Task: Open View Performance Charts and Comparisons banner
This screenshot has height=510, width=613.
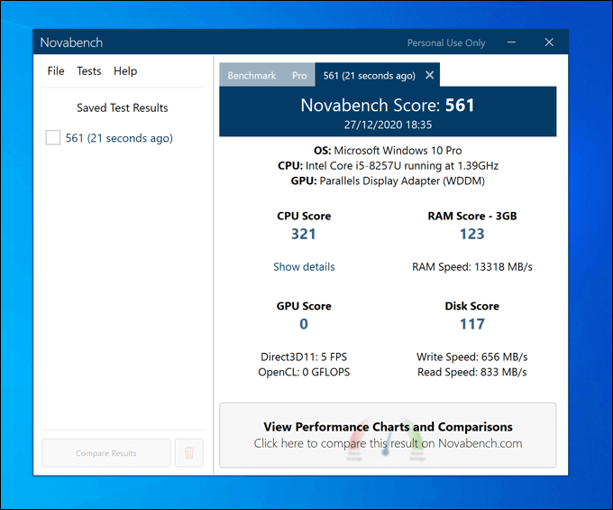Action: coord(388,435)
